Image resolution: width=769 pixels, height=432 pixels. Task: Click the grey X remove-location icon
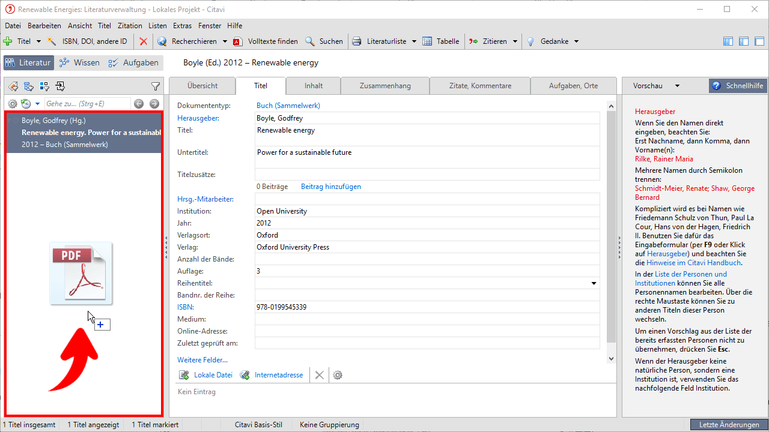click(320, 375)
